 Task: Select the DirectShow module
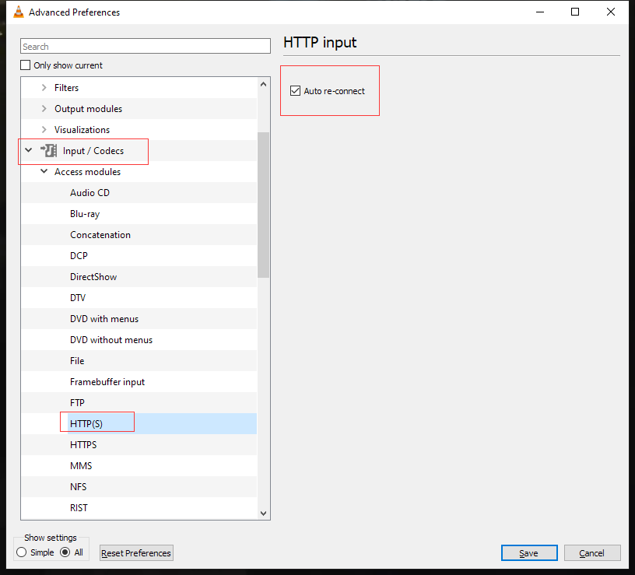(93, 277)
